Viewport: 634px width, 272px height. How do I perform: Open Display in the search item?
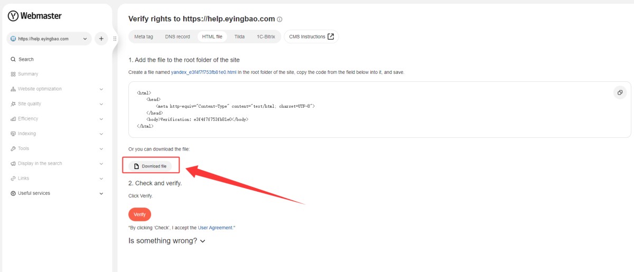(40, 164)
